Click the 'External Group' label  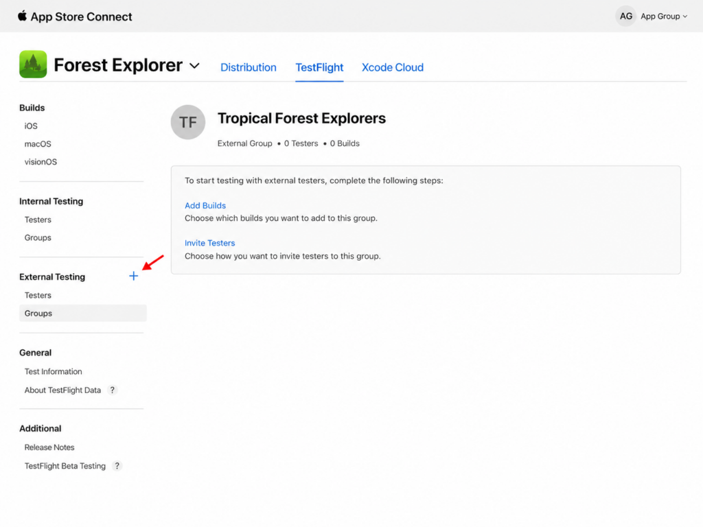pyautogui.click(x=245, y=143)
